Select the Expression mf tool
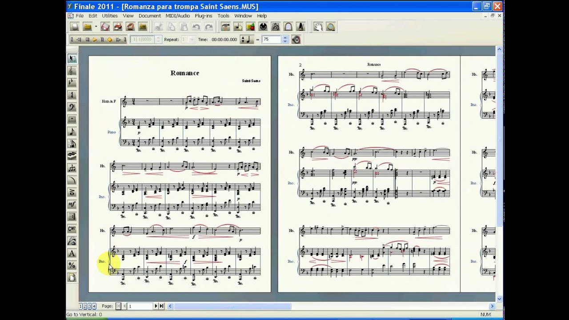The height and width of the screenshot is (320, 569). point(72,204)
